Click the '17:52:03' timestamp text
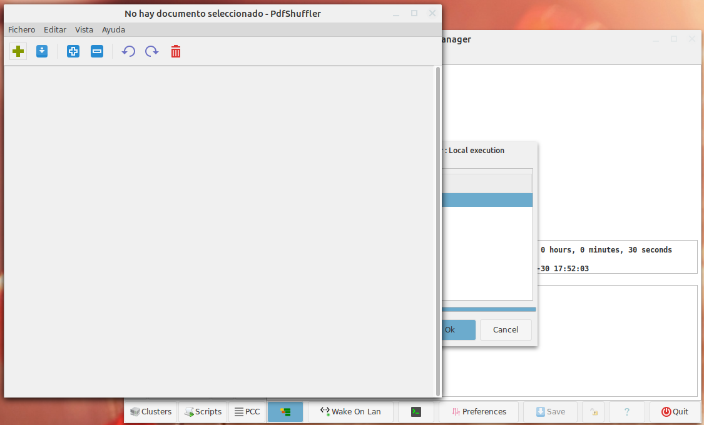Screen dimensions: 704x425 pyautogui.click(x=571, y=269)
